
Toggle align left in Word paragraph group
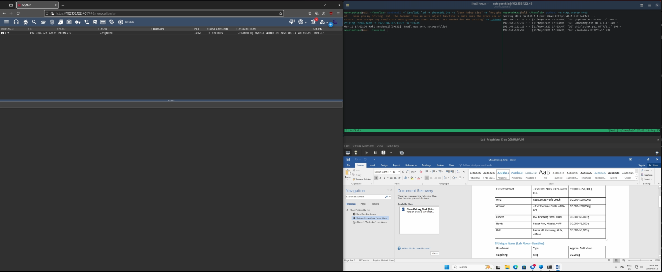(427, 178)
